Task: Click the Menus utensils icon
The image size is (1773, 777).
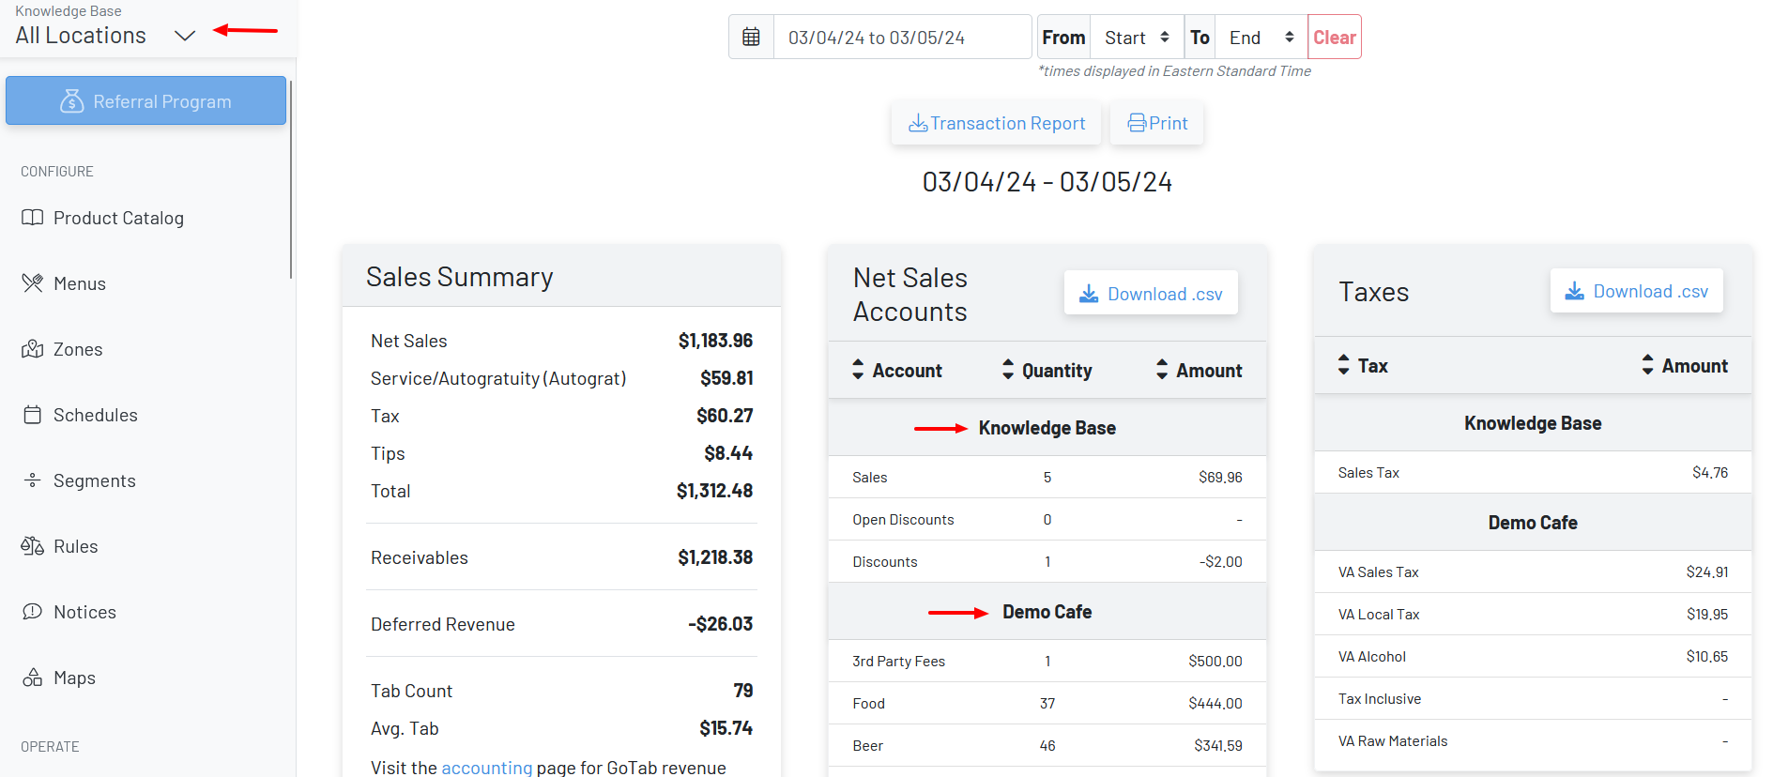Action: (x=33, y=283)
